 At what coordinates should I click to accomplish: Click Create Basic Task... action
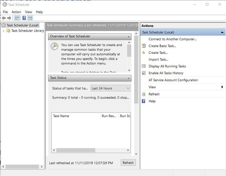[x=162, y=46]
